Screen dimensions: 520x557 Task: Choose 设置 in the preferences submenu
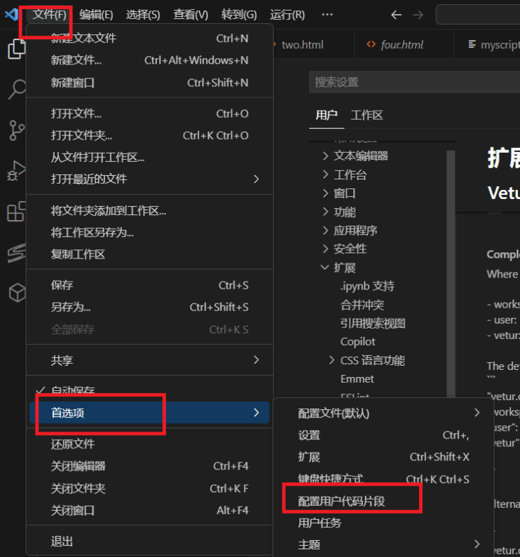(383, 435)
